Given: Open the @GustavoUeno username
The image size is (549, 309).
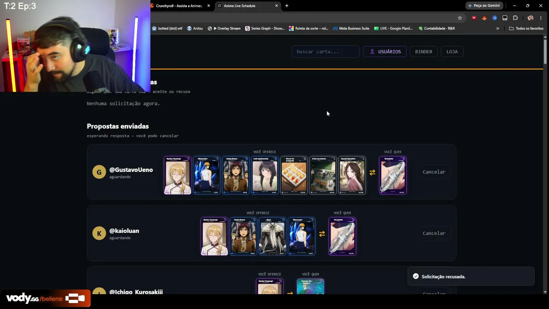Looking at the screenshot, I should point(131,170).
